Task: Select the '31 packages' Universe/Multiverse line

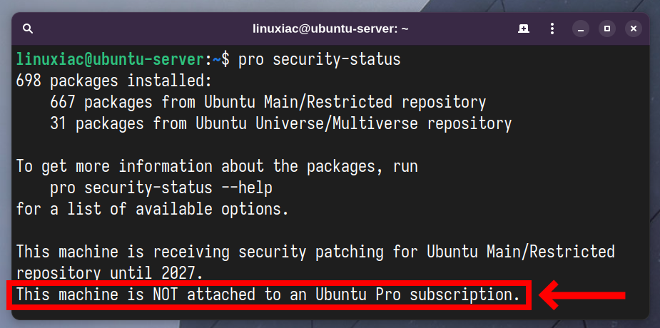Action: coord(280,123)
